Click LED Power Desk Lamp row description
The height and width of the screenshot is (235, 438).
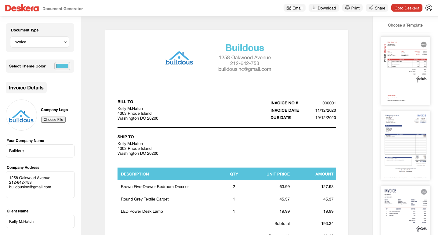click(142, 211)
